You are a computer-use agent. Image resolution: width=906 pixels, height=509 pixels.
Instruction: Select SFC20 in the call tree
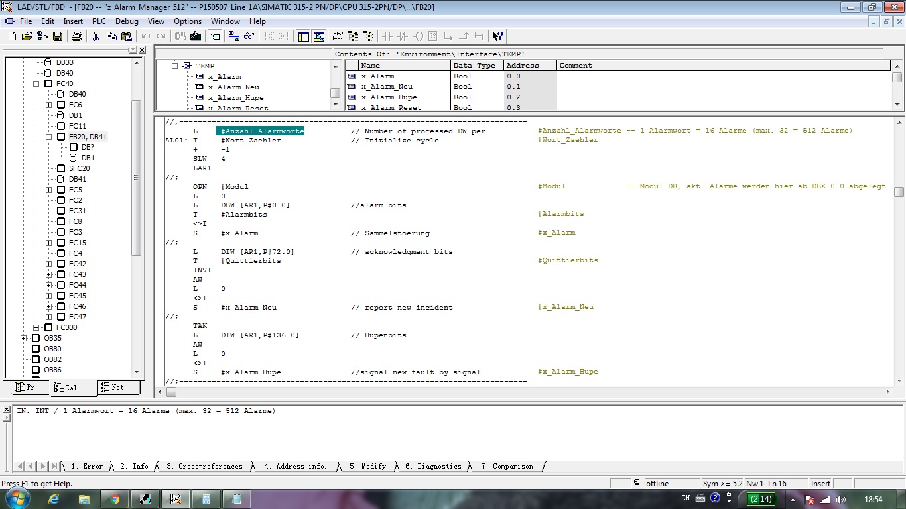pyautogui.click(x=80, y=168)
